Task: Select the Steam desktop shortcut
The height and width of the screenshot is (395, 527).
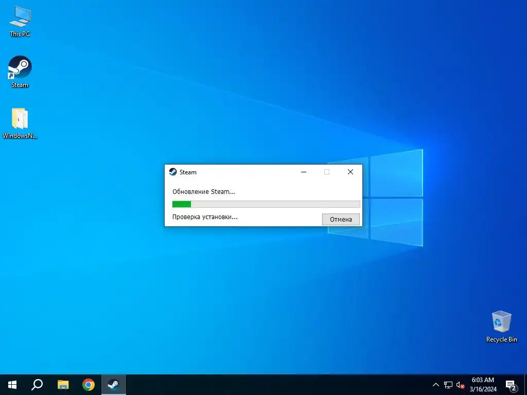Action: coord(20,72)
